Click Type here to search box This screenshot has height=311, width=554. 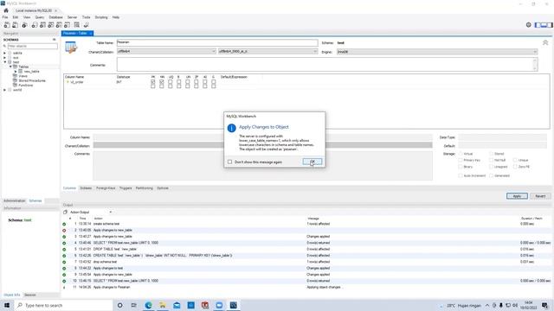63,305
